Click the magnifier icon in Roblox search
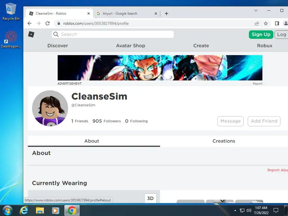The image size is (288, 216). pos(56,34)
